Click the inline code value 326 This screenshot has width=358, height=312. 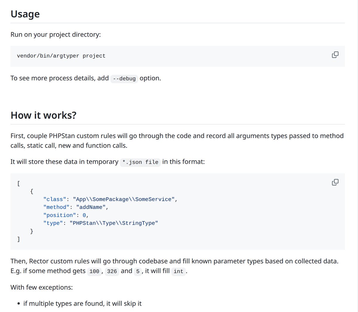[112, 271]
